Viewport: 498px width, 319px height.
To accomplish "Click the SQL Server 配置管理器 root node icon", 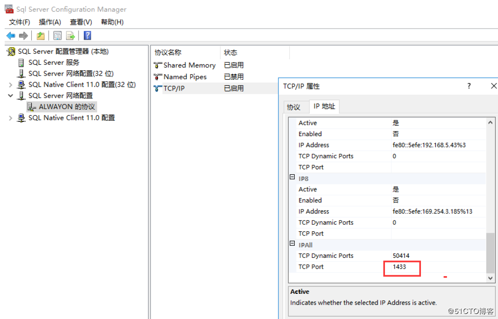I will pos(11,51).
